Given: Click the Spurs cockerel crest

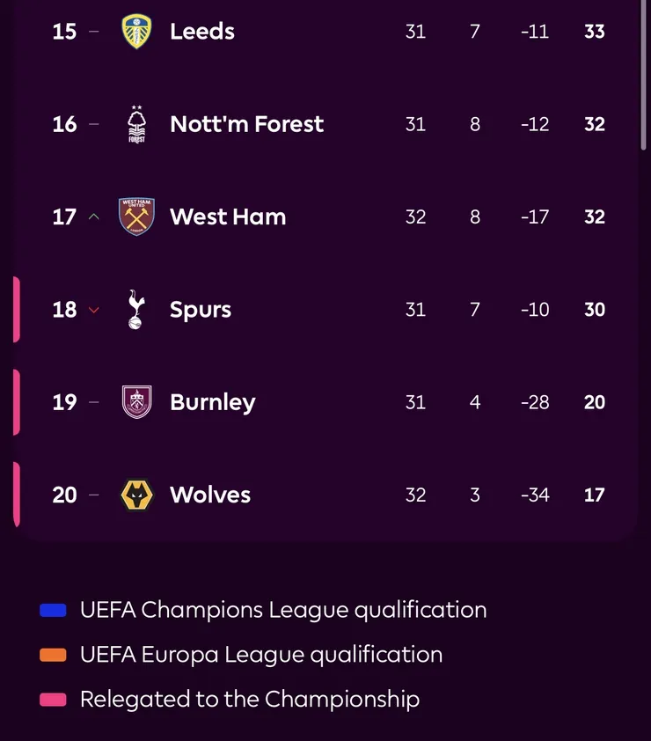Looking at the screenshot, I should point(135,310).
